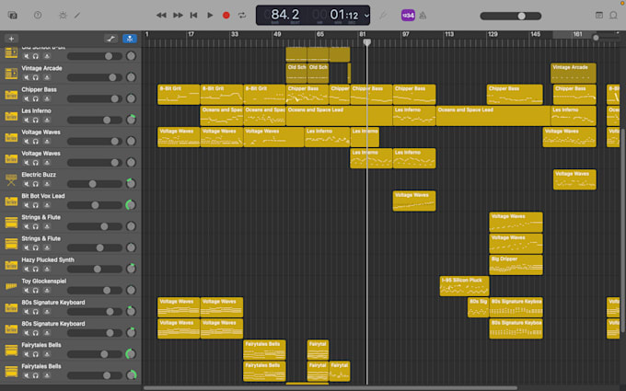Click the Hazy Plucked Synth track icon

[x=11, y=265]
